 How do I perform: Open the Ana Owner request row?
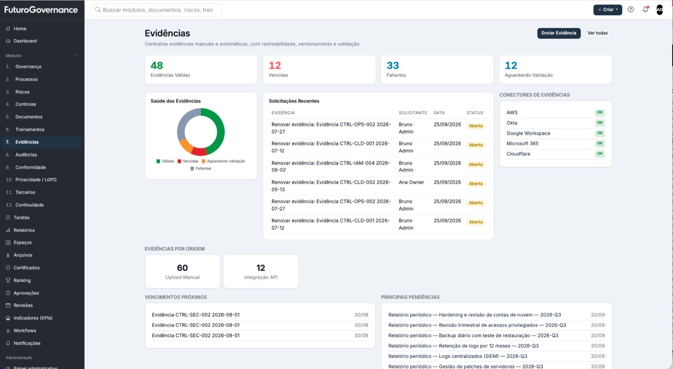378,186
